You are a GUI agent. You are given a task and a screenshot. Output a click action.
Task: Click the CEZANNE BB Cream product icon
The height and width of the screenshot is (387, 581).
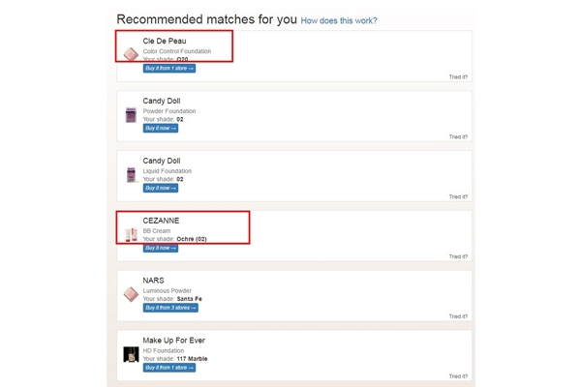point(131,234)
